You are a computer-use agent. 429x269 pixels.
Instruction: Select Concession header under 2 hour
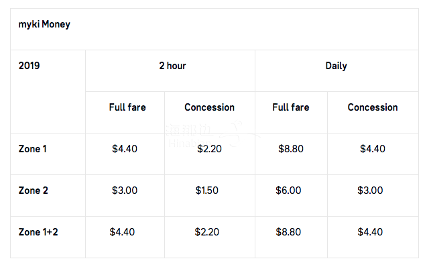click(x=210, y=107)
